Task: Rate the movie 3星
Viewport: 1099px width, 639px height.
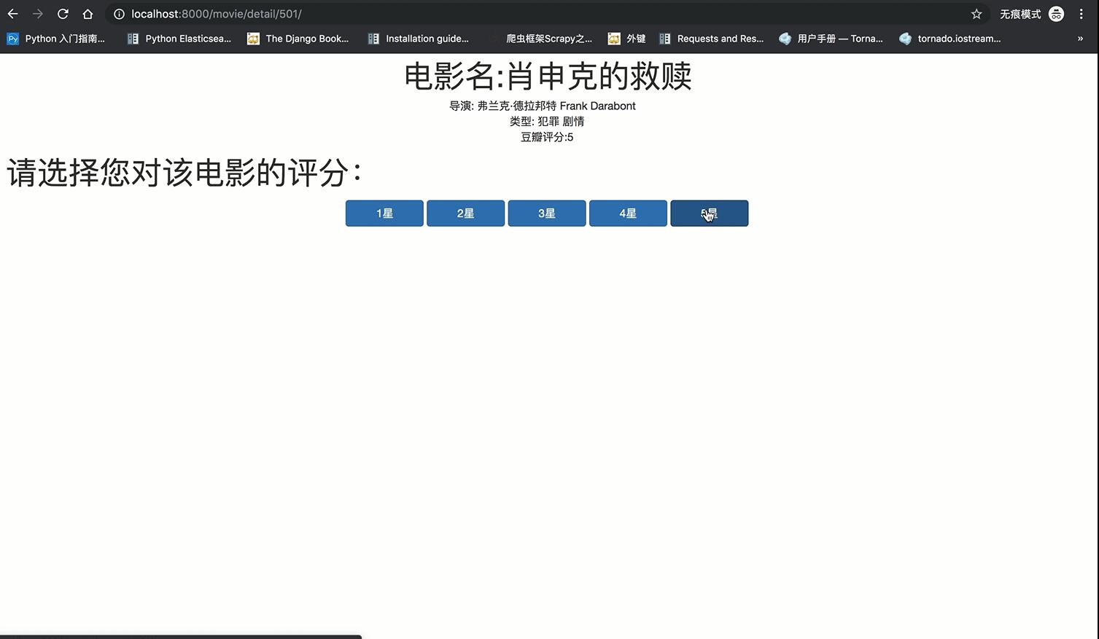Action: 547,213
